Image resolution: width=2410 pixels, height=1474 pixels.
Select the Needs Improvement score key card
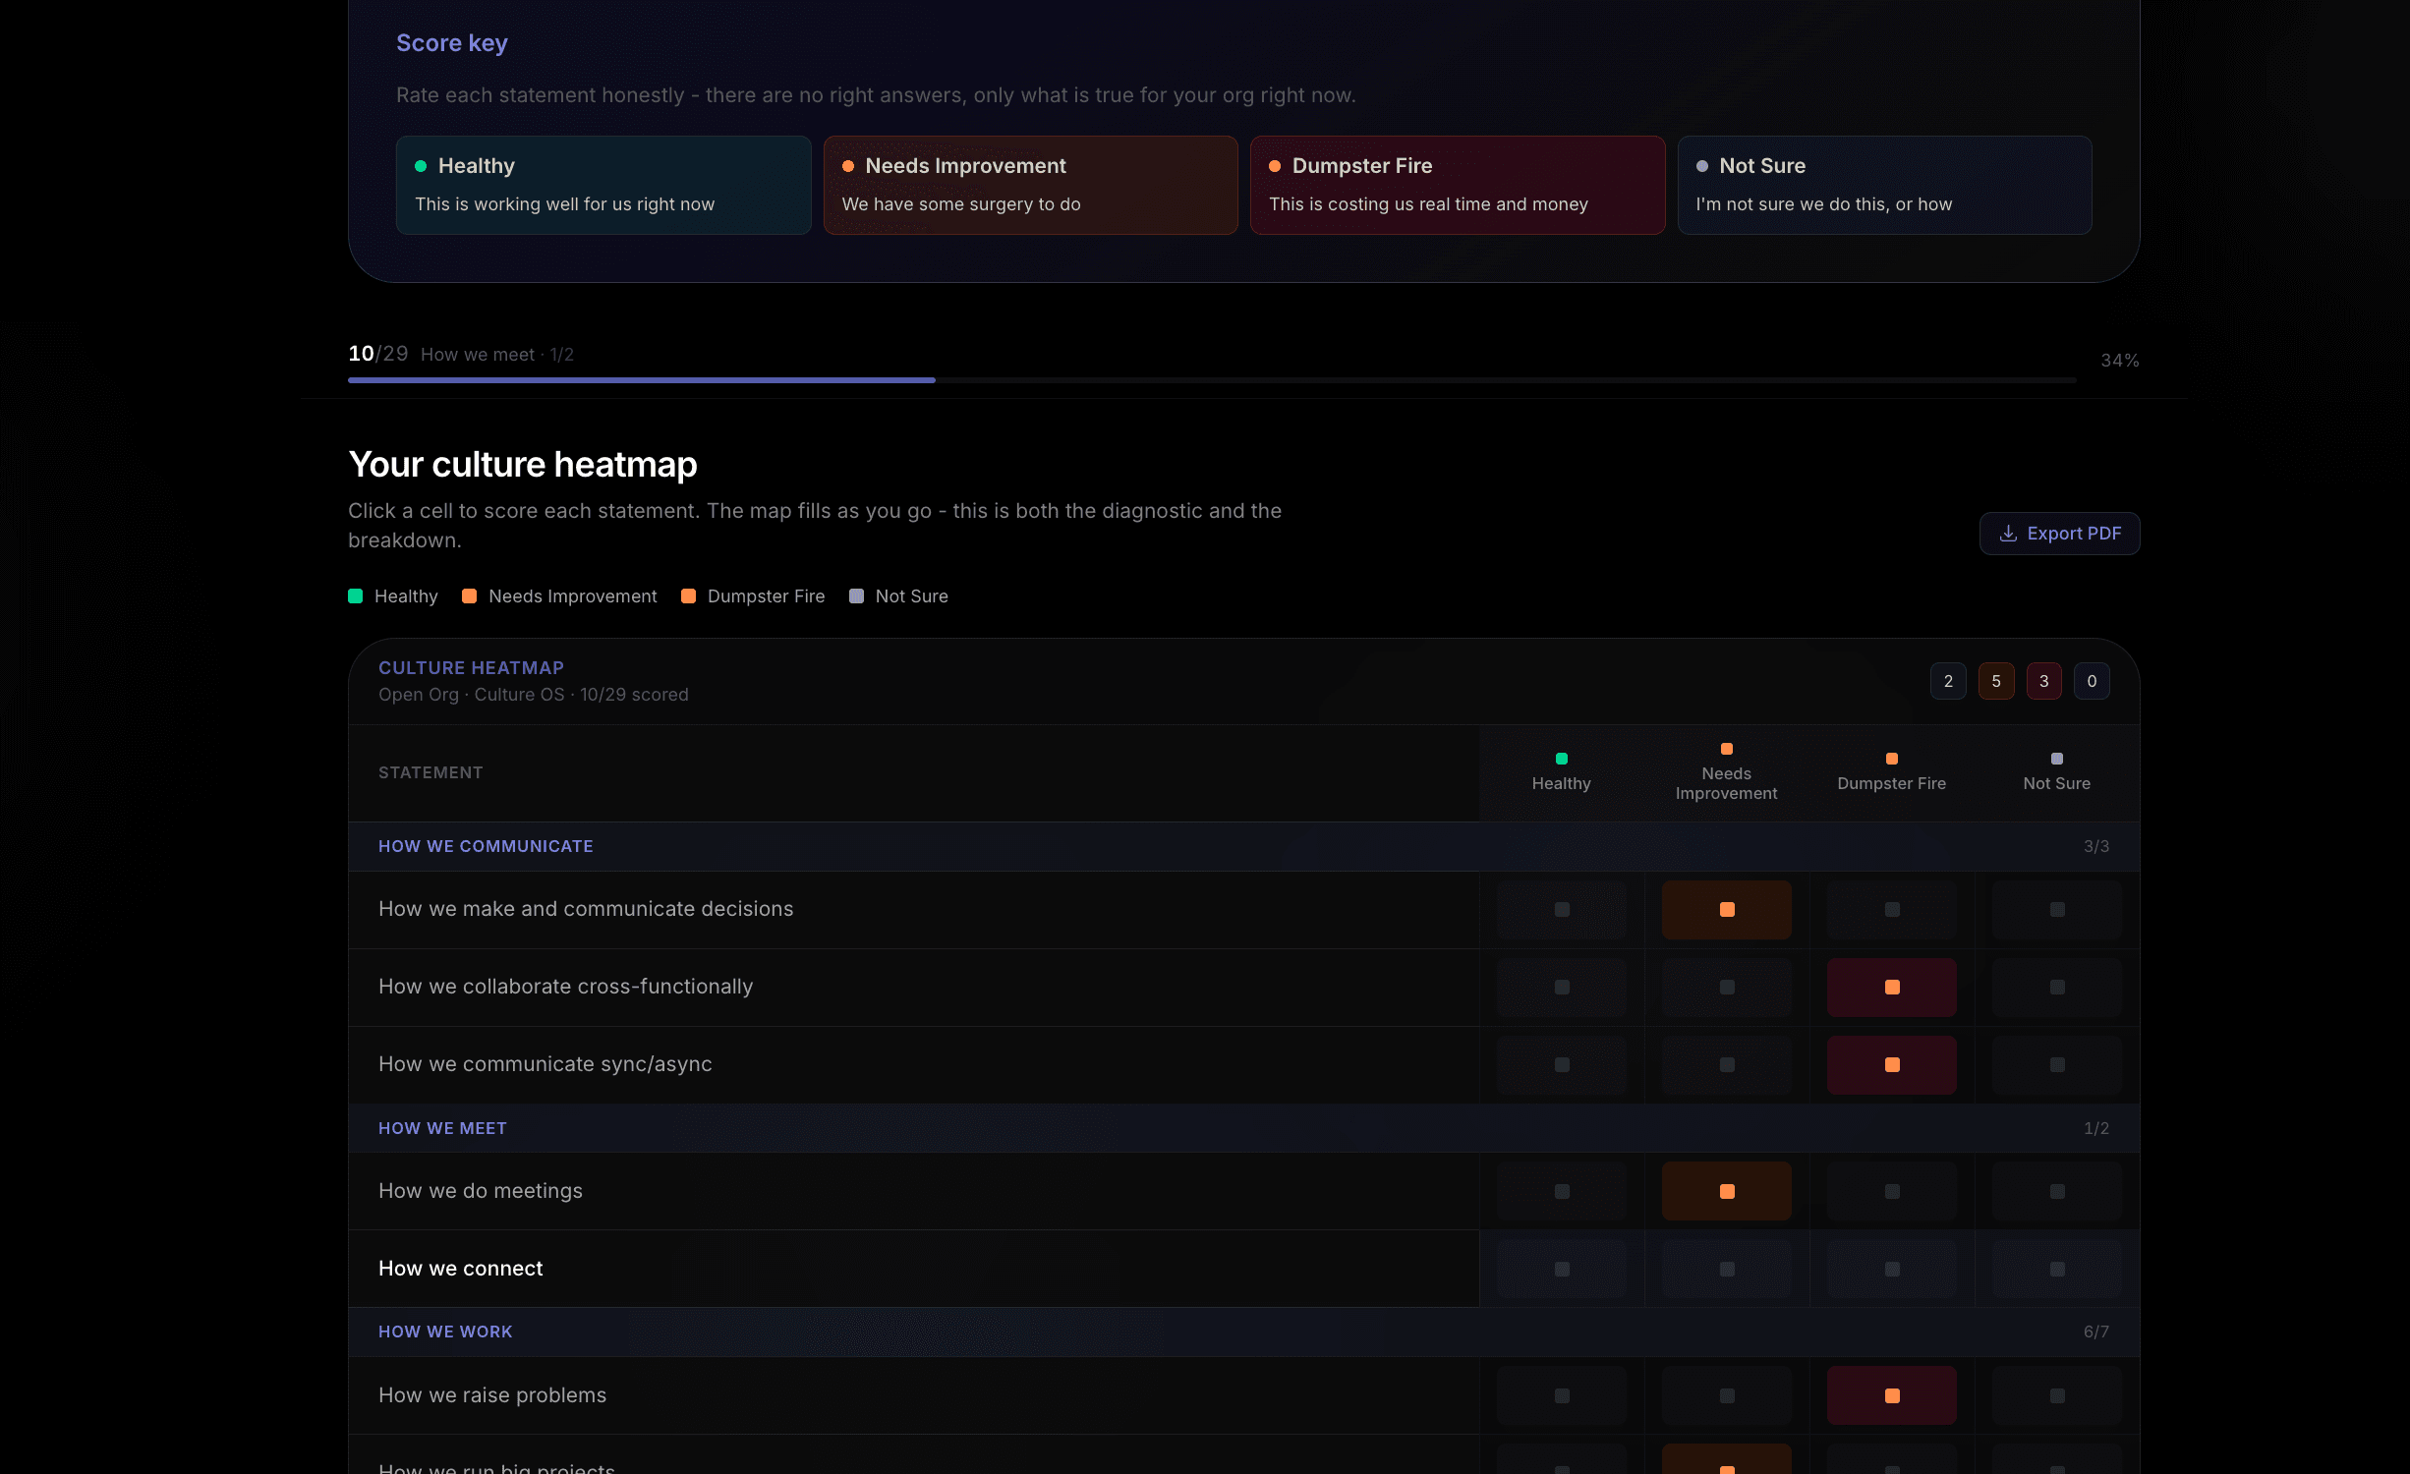1030,185
